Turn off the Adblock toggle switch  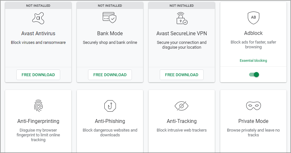254,75
